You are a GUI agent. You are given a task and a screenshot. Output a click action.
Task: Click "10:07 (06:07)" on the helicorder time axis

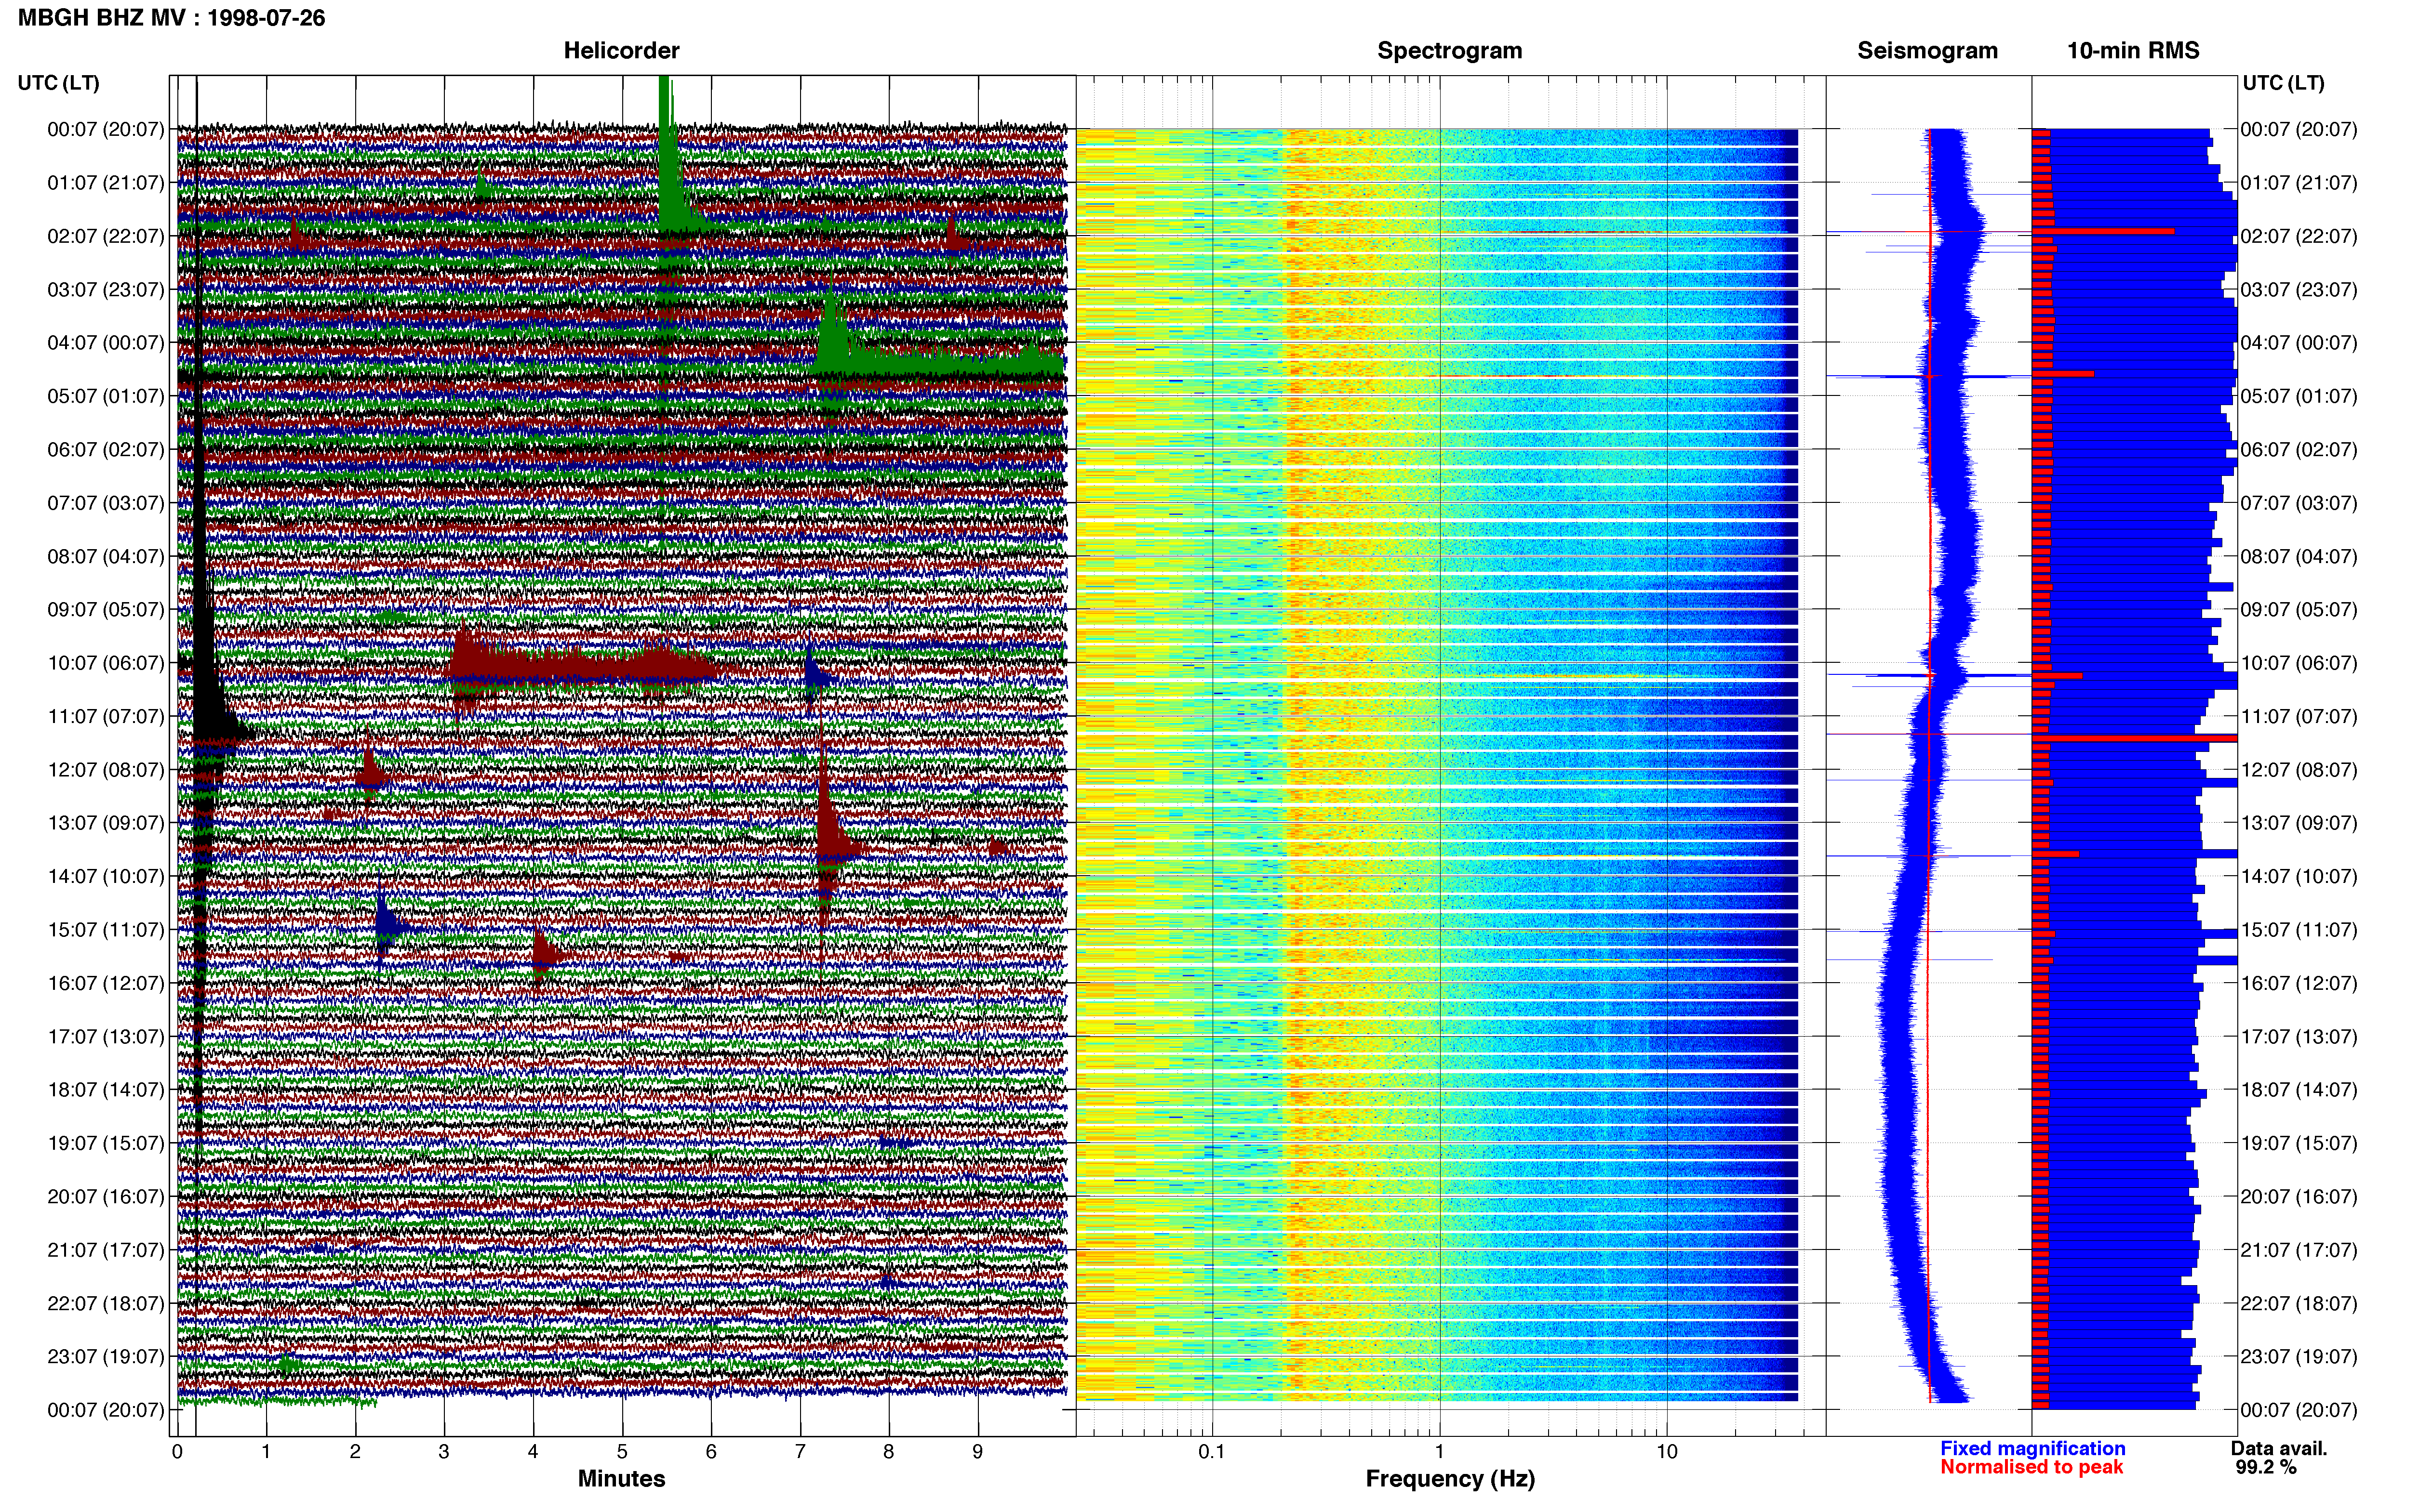pyautogui.click(x=105, y=662)
